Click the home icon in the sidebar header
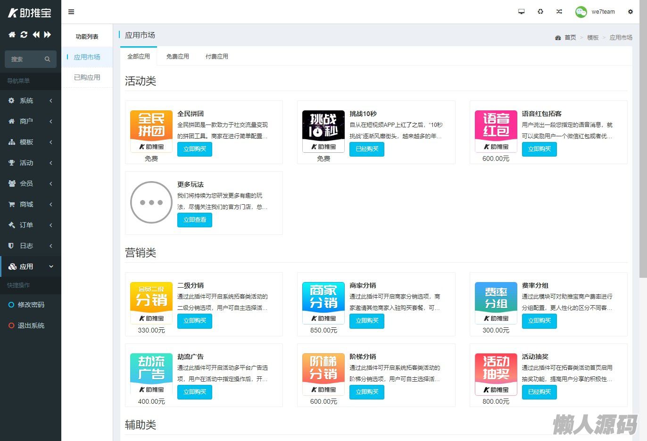The image size is (647, 441). click(12, 34)
